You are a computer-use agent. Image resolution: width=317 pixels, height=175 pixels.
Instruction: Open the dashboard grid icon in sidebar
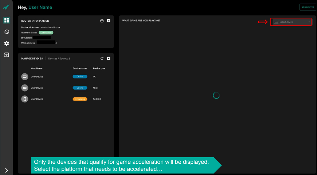[x=6, y=20]
